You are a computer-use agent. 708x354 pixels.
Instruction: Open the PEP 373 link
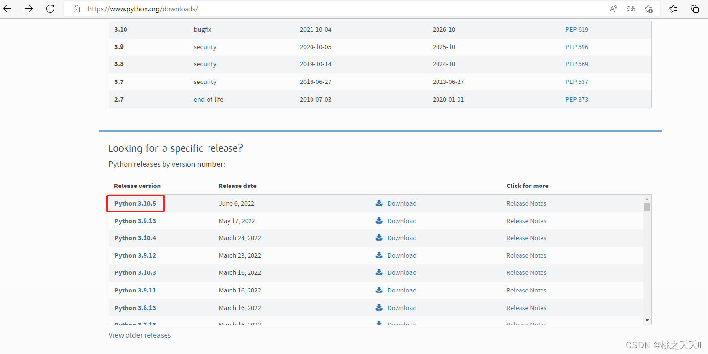(577, 99)
